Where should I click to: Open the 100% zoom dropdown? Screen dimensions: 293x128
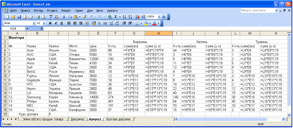point(159,17)
